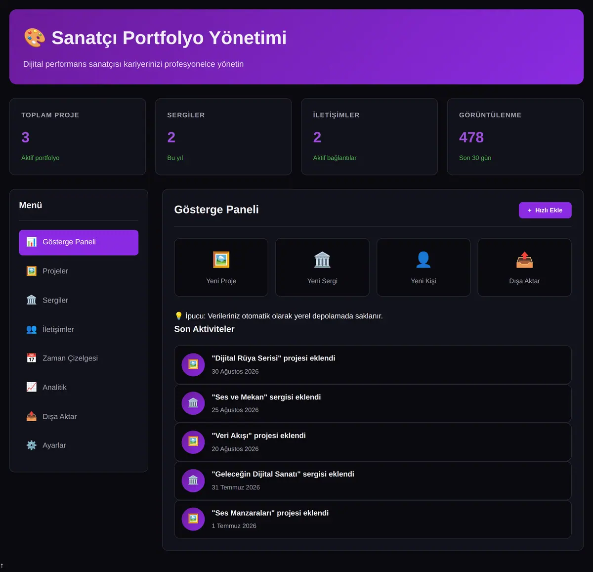Click the picture frame icon beside Projeler

coord(32,271)
